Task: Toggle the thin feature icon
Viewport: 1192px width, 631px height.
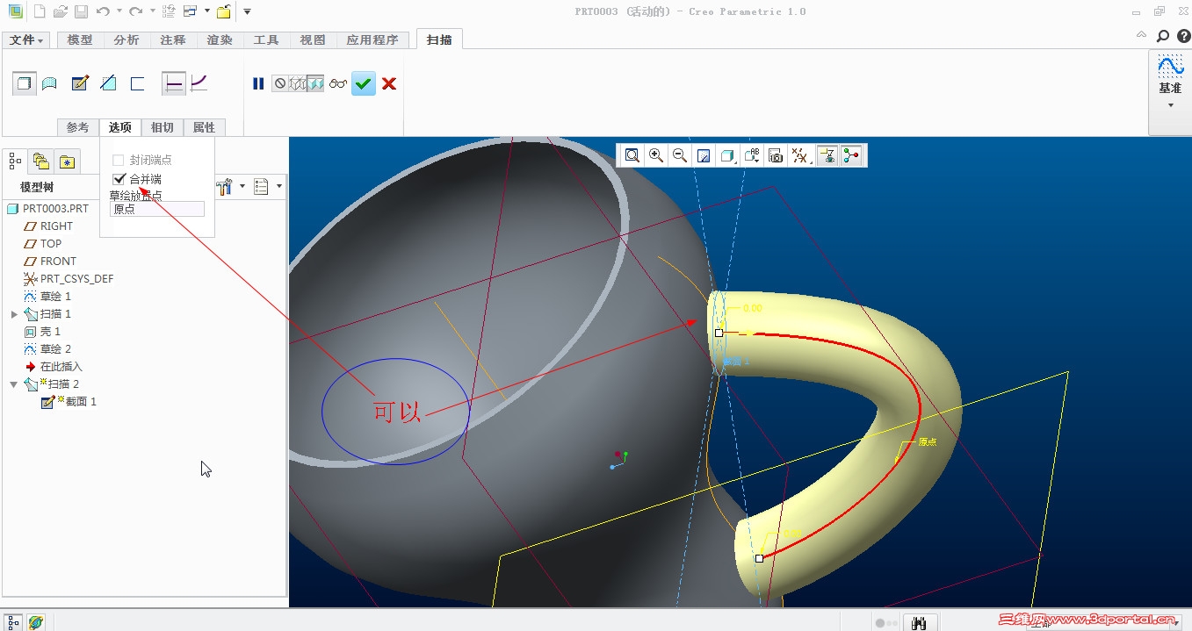Action: (137, 83)
